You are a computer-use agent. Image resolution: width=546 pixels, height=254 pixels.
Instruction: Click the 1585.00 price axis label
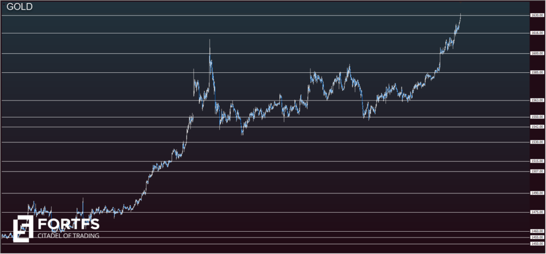[x=536, y=72]
